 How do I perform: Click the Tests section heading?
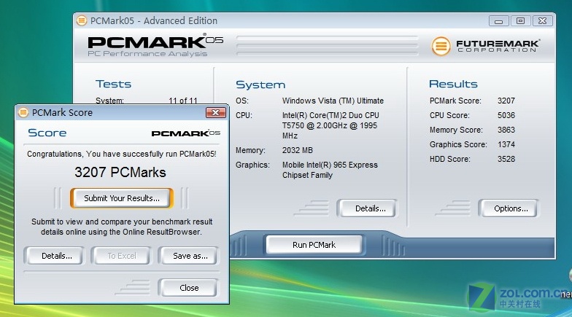coord(114,84)
